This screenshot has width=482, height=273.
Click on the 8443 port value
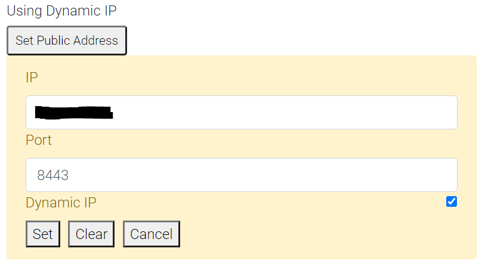(x=53, y=175)
